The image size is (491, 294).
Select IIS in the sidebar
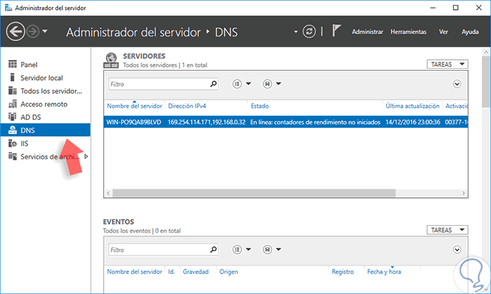[x=46, y=143]
